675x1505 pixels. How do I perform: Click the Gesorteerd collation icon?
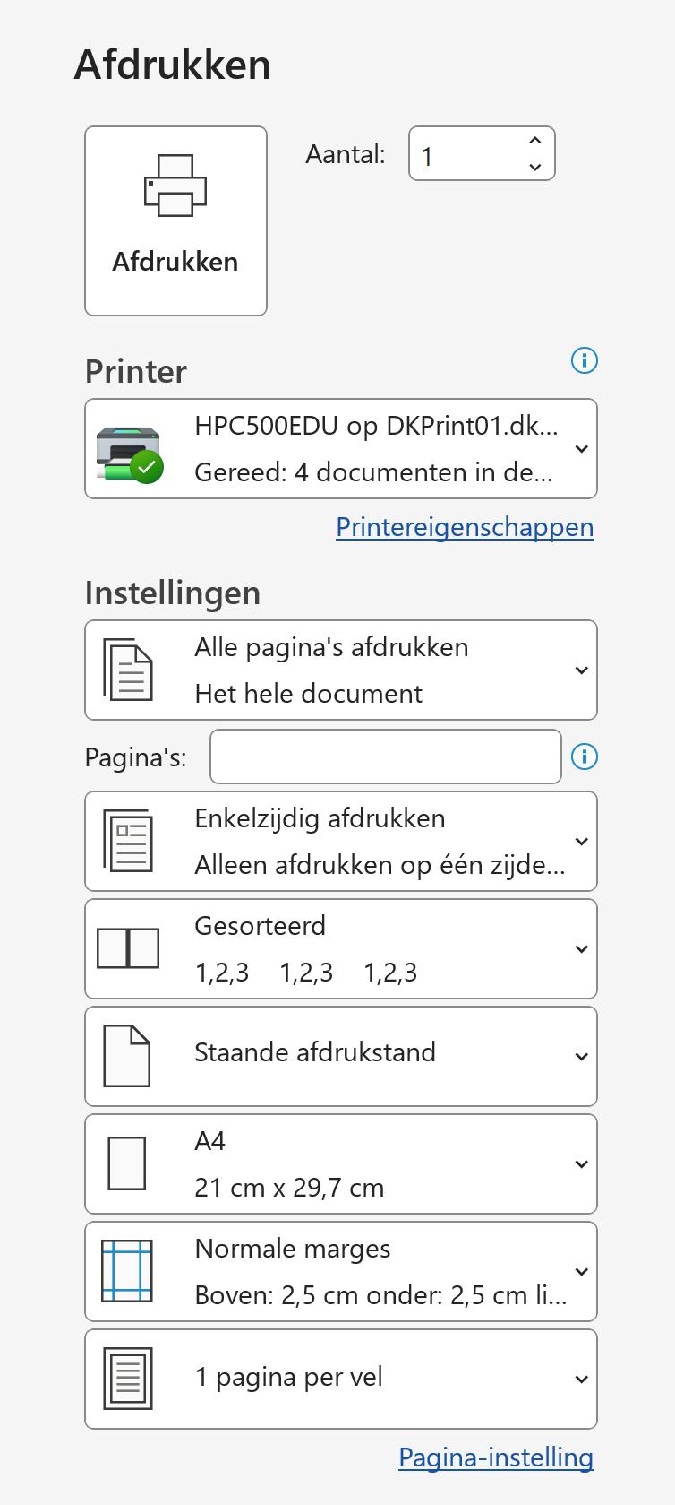128,948
